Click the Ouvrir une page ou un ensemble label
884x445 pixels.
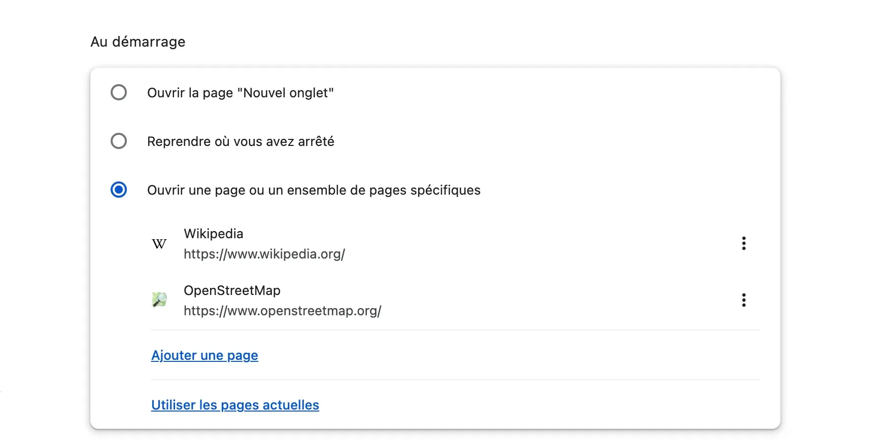tap(314, 190)
